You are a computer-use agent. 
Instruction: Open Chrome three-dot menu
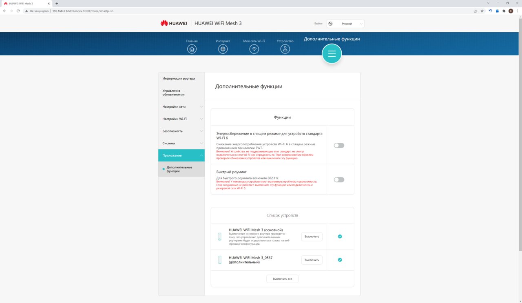pos(517,11)
